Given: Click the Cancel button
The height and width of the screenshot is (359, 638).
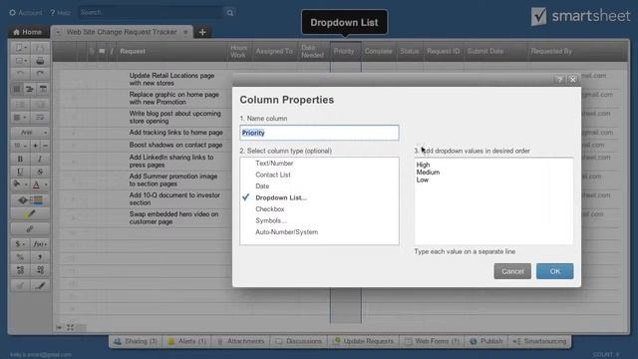Looking at the screenshot, I should click(x=512, y=271).
